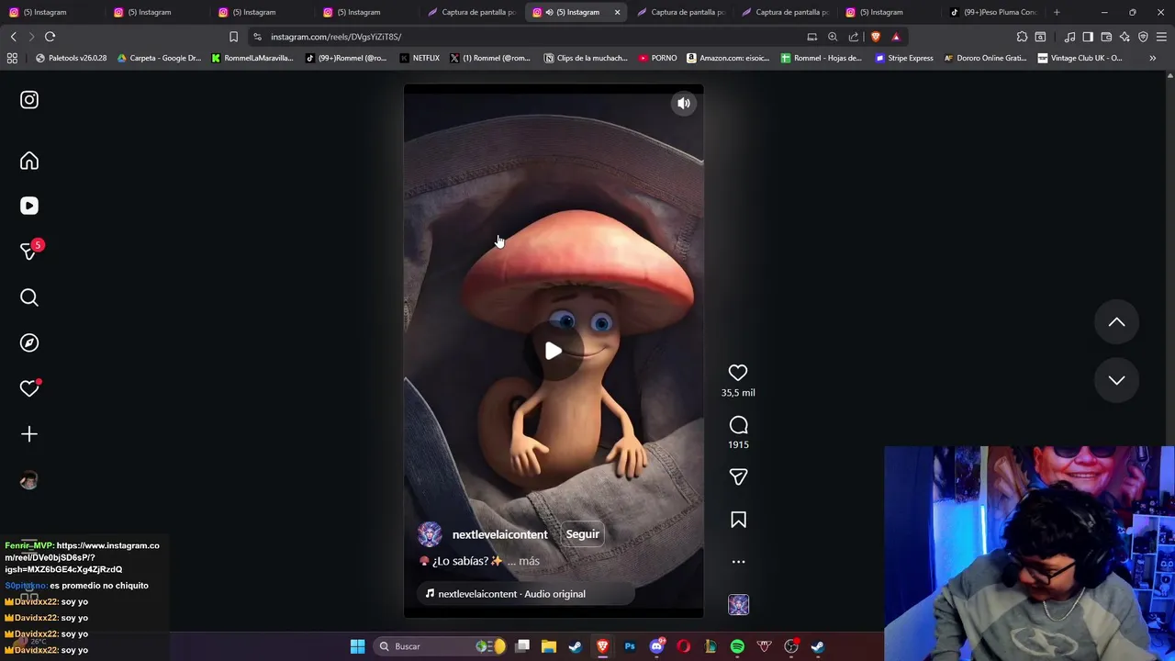Go back in browser history
1175x661 pixels.
click(x=13, y=37)
